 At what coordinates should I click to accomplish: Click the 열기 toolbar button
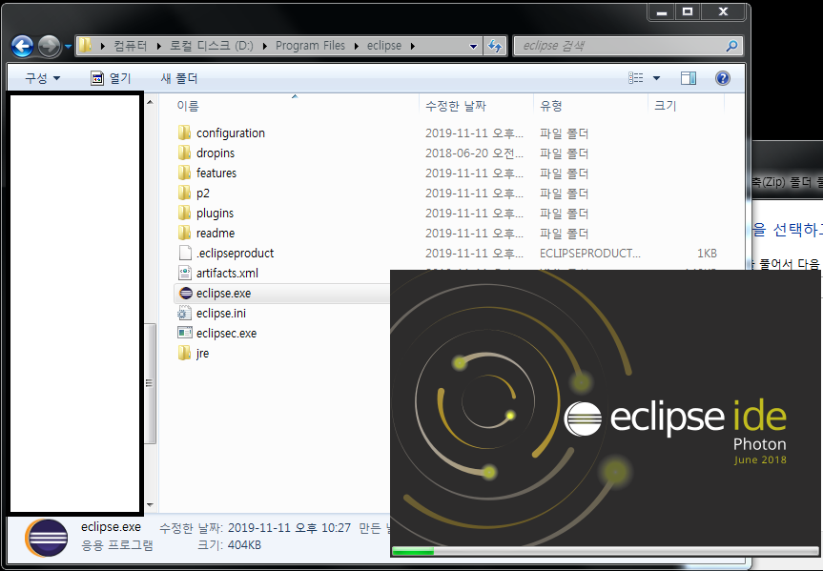(111, 78)
